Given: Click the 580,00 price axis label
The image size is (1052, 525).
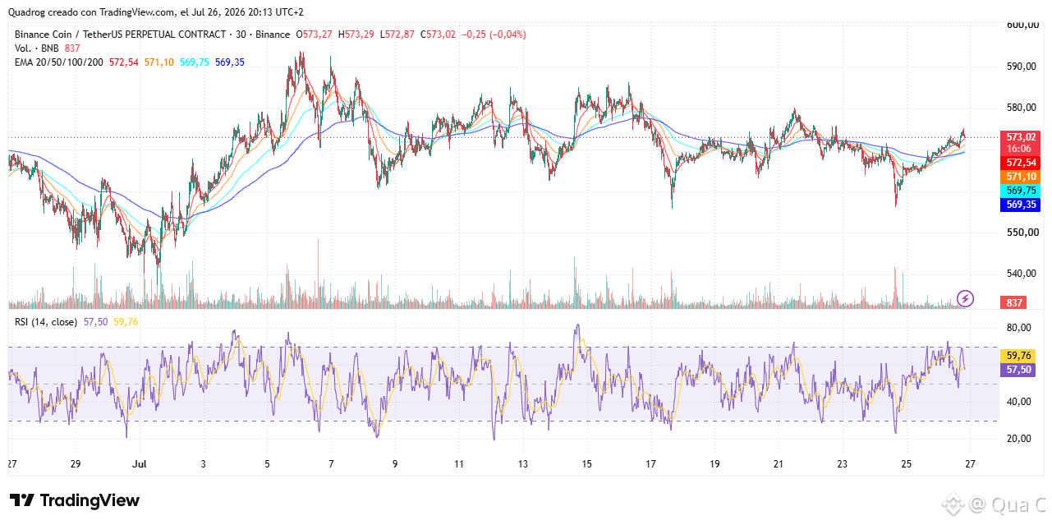Looking at the screenshot, I should coord(1022,108).
